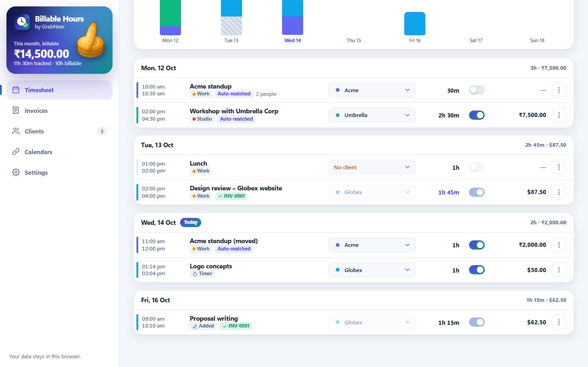
Task: Open more options for Design review – Globex website
Action: pos(559,192)
